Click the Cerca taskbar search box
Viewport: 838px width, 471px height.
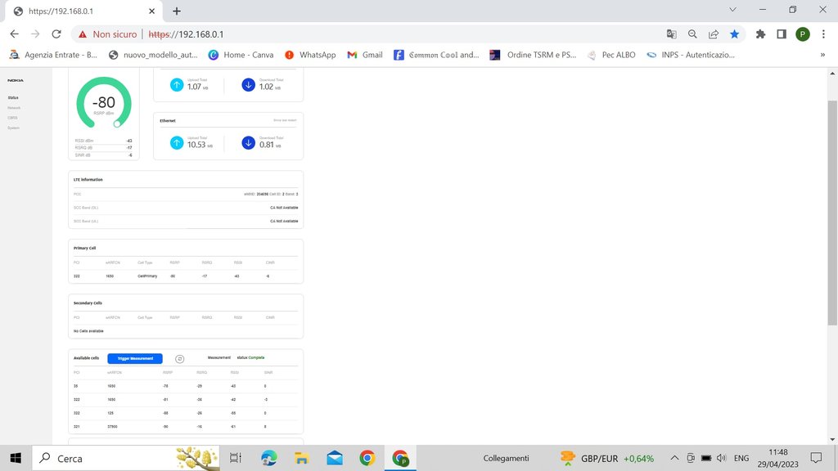(x=125, y=458)
